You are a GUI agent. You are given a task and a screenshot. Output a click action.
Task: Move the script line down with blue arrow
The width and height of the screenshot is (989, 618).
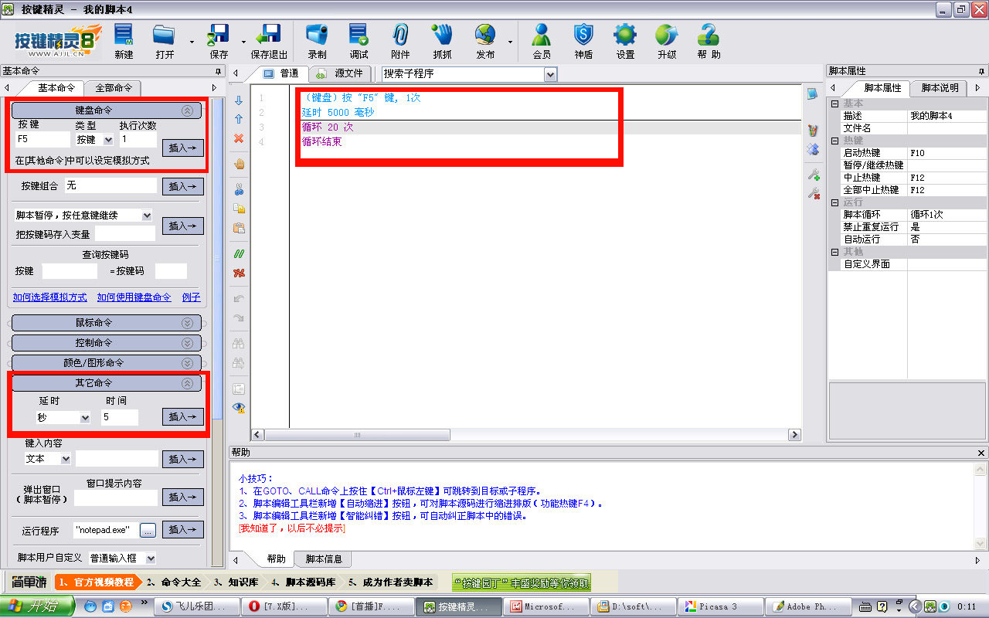pyautogui.click(x=239, y=100)
